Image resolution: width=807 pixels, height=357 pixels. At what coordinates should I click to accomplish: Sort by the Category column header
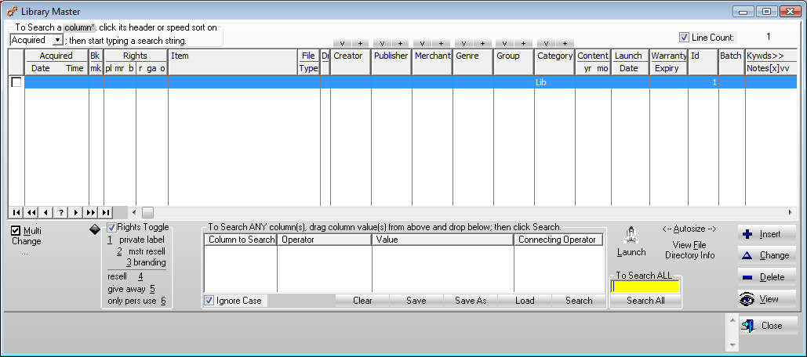[554, 62]
